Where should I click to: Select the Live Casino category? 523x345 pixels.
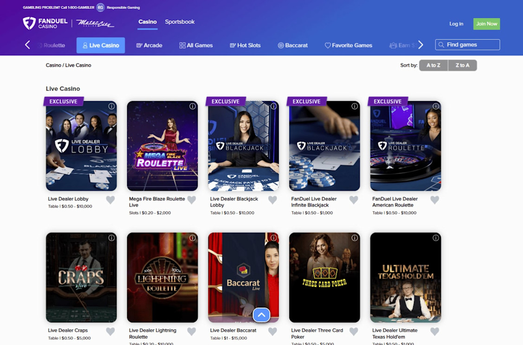pos(101,45)
